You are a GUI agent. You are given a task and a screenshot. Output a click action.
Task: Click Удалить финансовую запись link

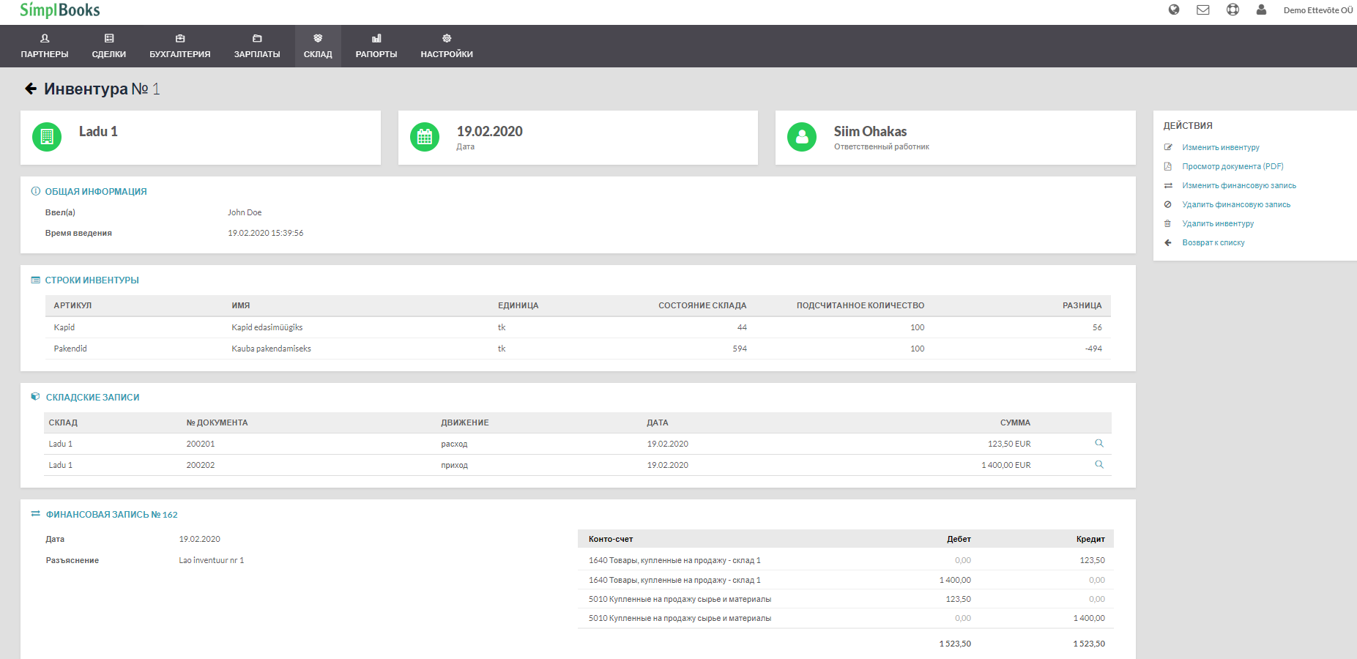pos(1236,204)
